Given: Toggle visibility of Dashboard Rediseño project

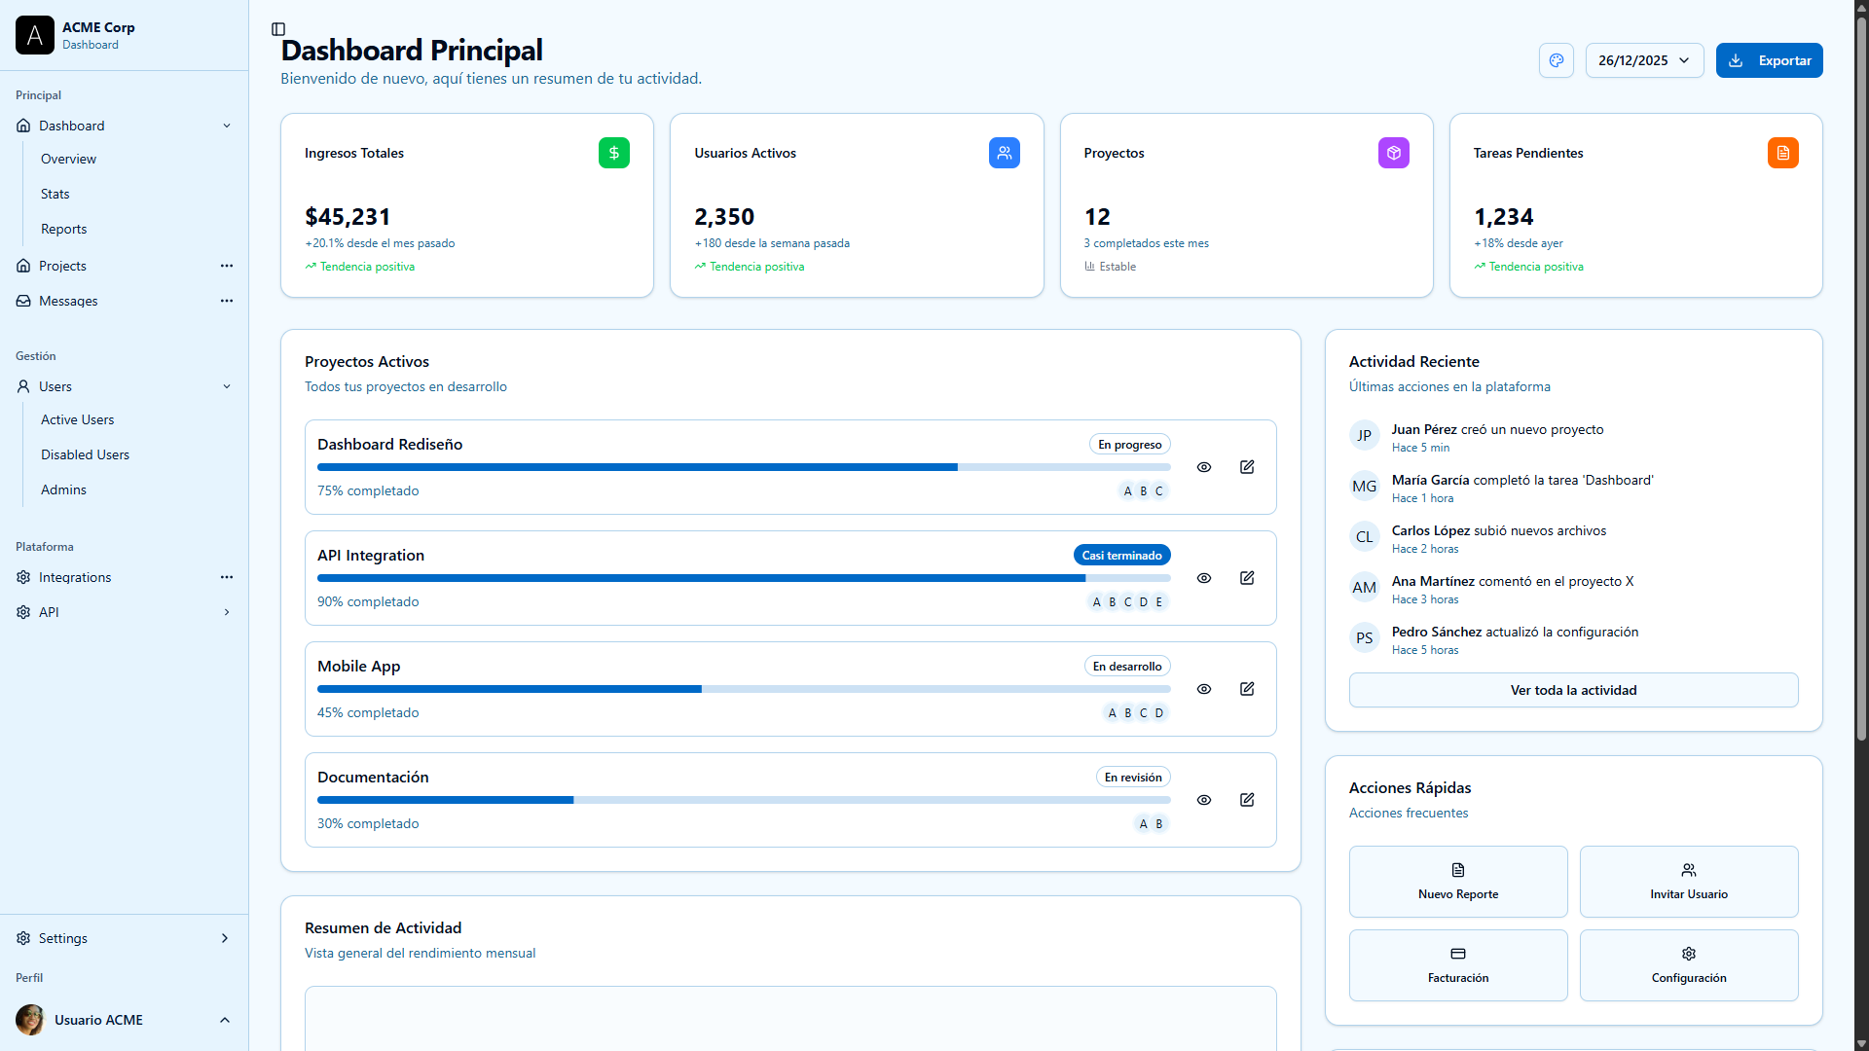Looking at the screenshot, I should 1204,467.
